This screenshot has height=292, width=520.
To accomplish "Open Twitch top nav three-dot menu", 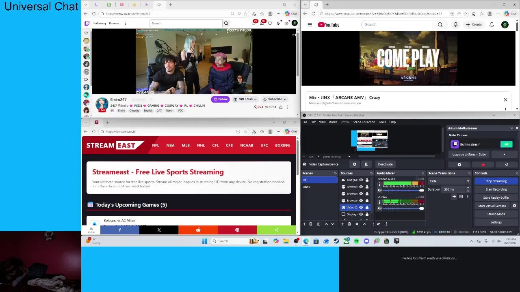I will (125, 23).
